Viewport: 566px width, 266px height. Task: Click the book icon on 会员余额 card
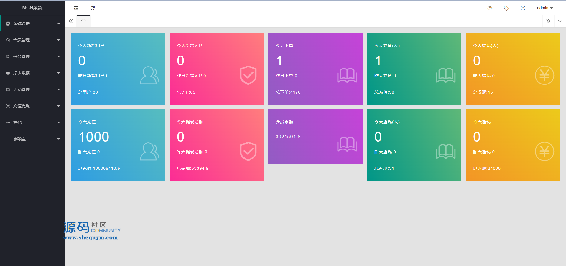click(347, 144)
